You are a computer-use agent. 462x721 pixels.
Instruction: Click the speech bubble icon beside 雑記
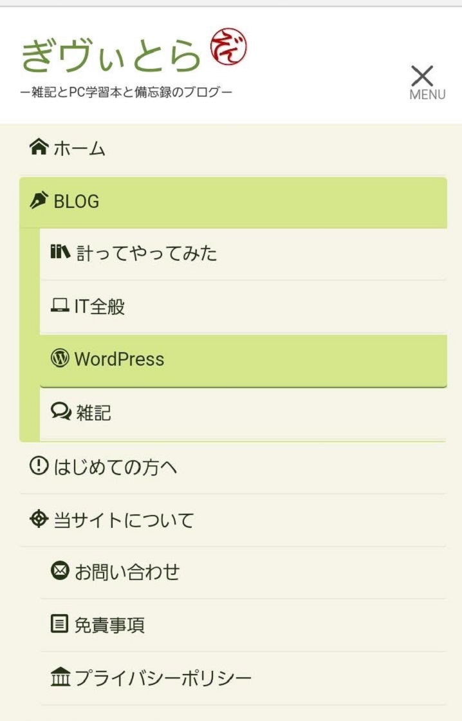click(60, 413)
